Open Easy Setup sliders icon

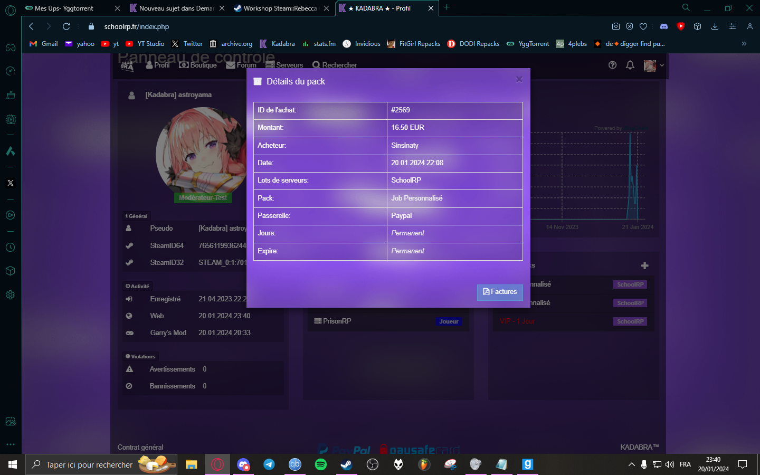(733, 26)
